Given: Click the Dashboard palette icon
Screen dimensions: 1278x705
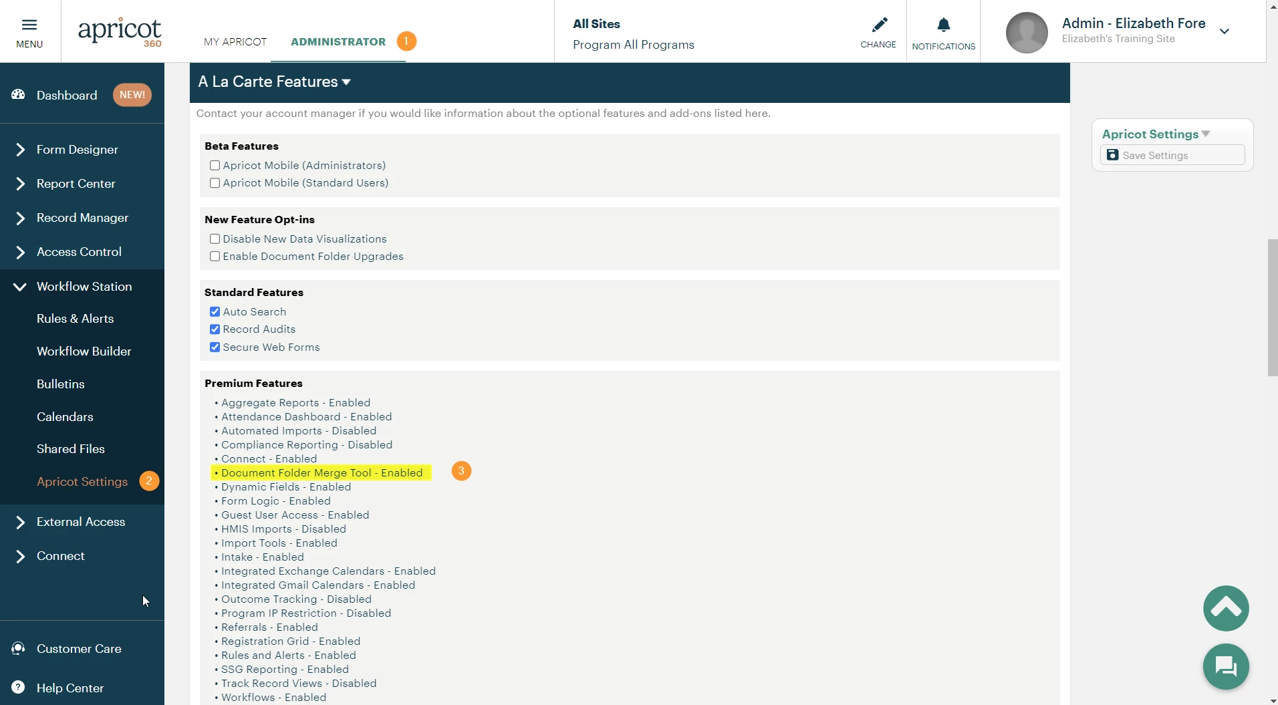Looking at the screenshot, I should [x=18, y=95].
